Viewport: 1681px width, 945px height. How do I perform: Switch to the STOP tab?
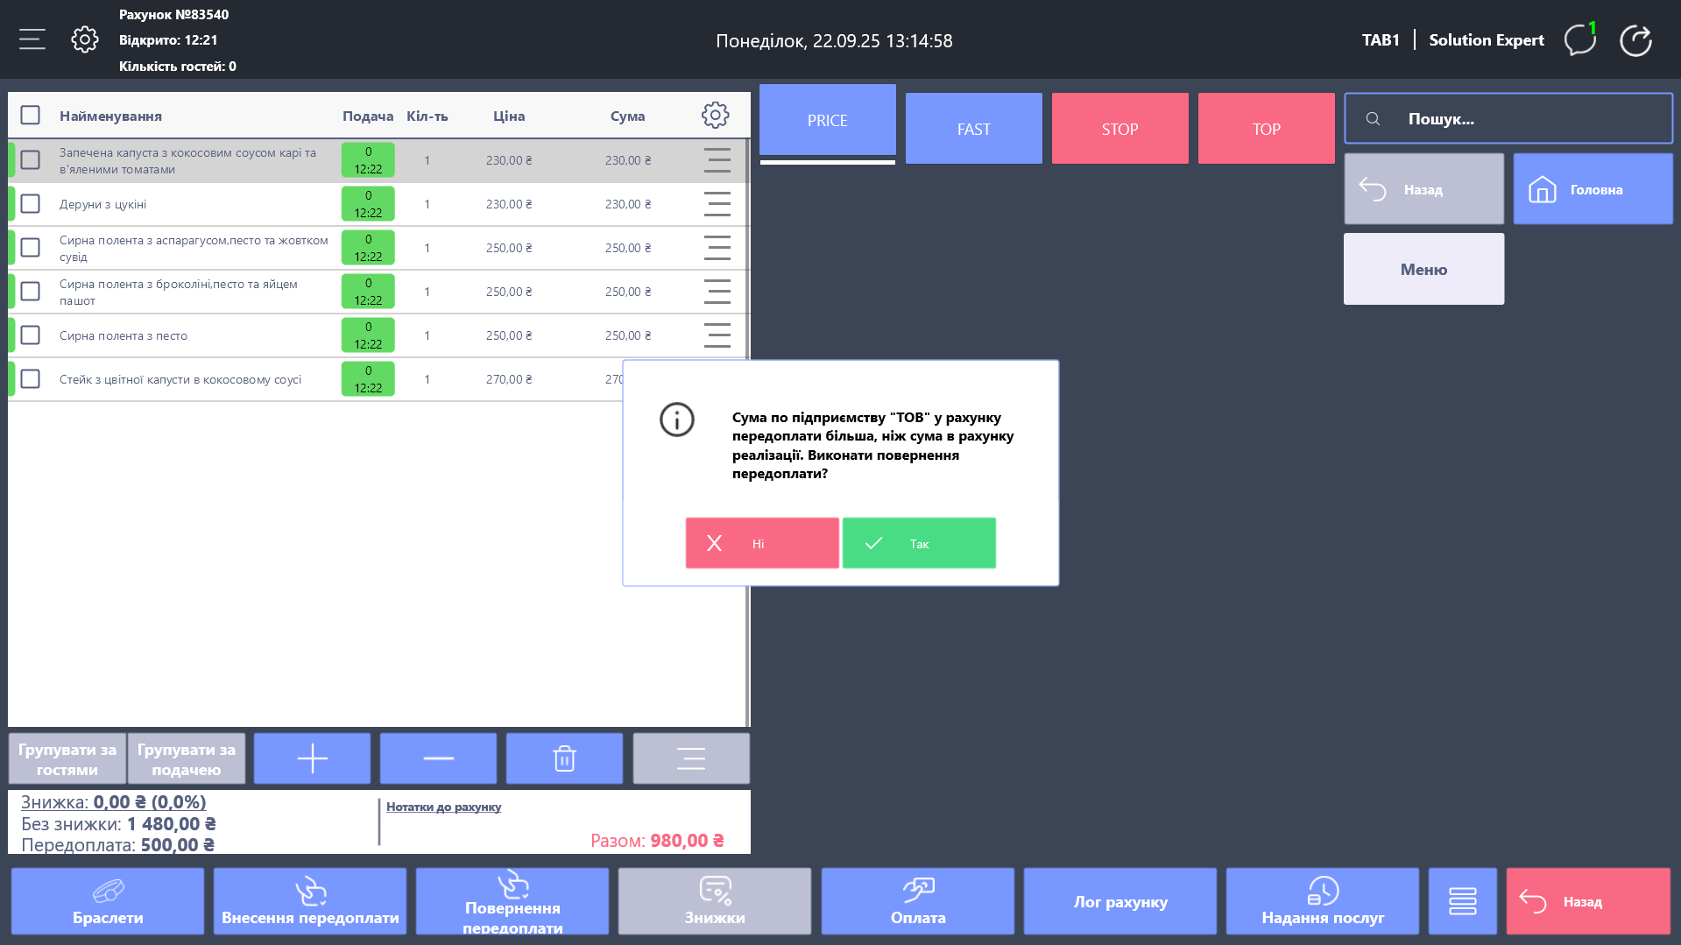coord(1119,129)
